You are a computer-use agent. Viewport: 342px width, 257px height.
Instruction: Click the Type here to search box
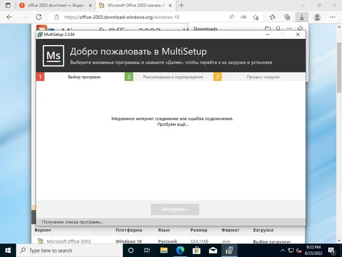pos(69,250)
